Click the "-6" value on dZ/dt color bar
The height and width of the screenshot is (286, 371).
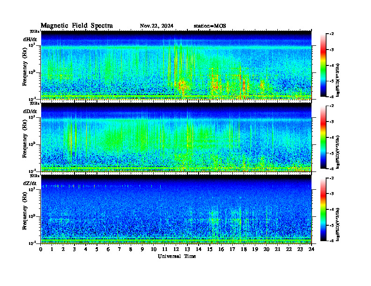pos(332,241)
